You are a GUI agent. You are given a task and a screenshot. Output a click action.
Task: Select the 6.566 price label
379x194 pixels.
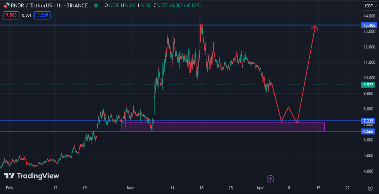point(369,131)
